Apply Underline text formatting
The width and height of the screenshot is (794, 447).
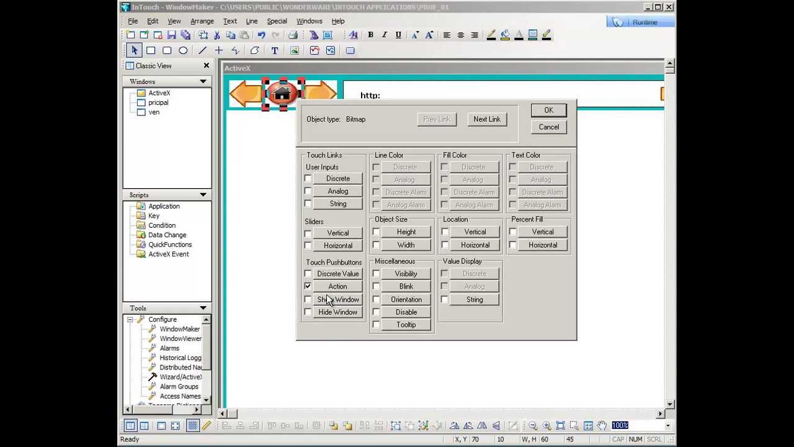[398, 35]
